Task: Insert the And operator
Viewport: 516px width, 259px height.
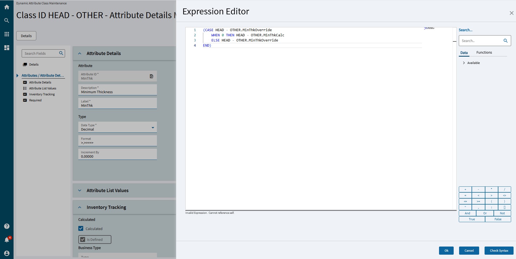Action: coord(467,213)
